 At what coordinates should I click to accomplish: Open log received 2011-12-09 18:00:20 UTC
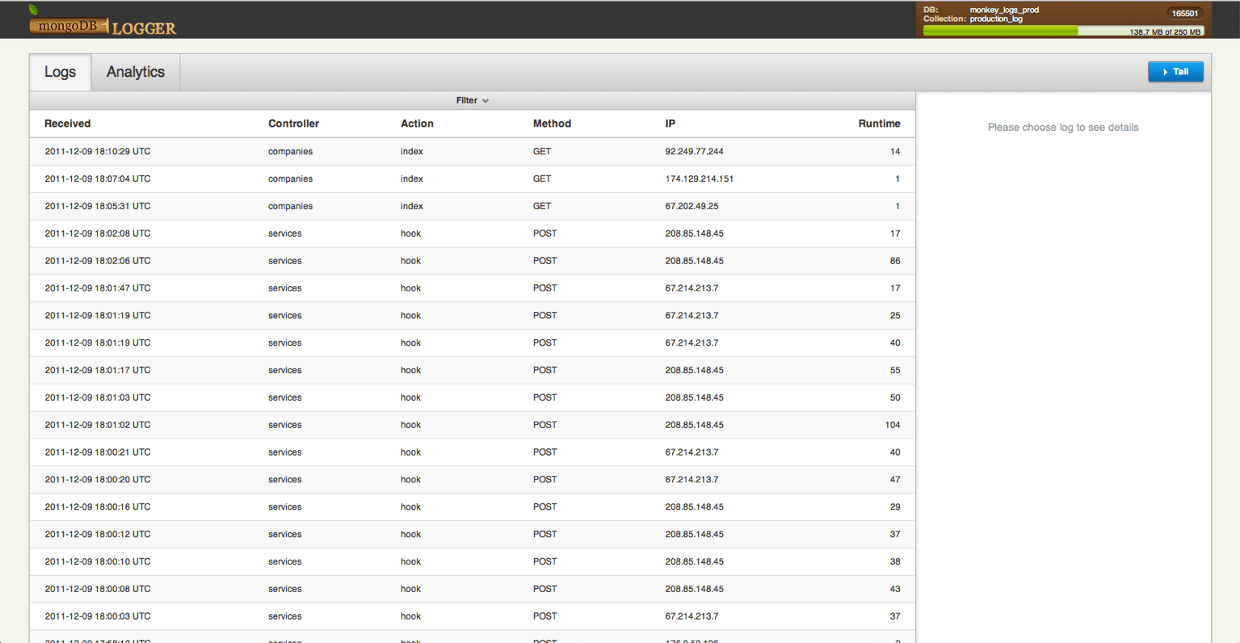click(x=473, y=480)
